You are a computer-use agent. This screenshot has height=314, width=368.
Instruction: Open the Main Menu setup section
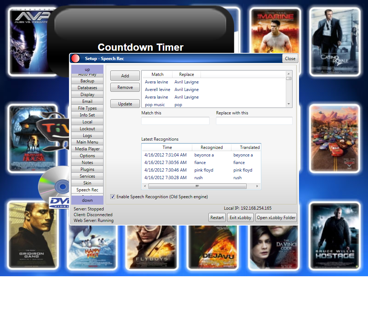pyautogui.click(x=87, y=142)
